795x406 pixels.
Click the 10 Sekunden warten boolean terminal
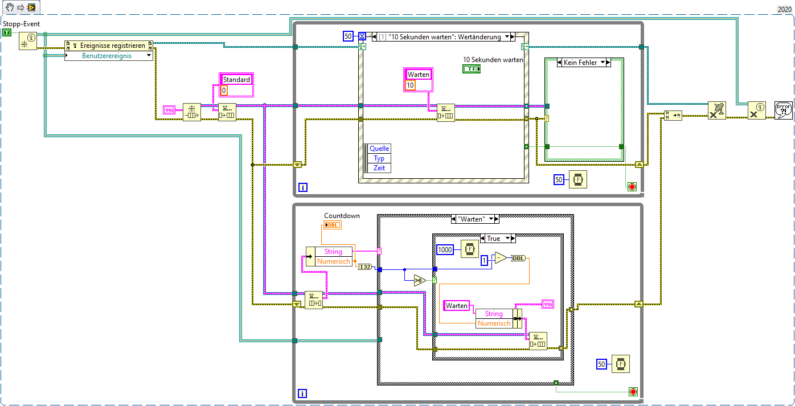click(x=472, y=69)
